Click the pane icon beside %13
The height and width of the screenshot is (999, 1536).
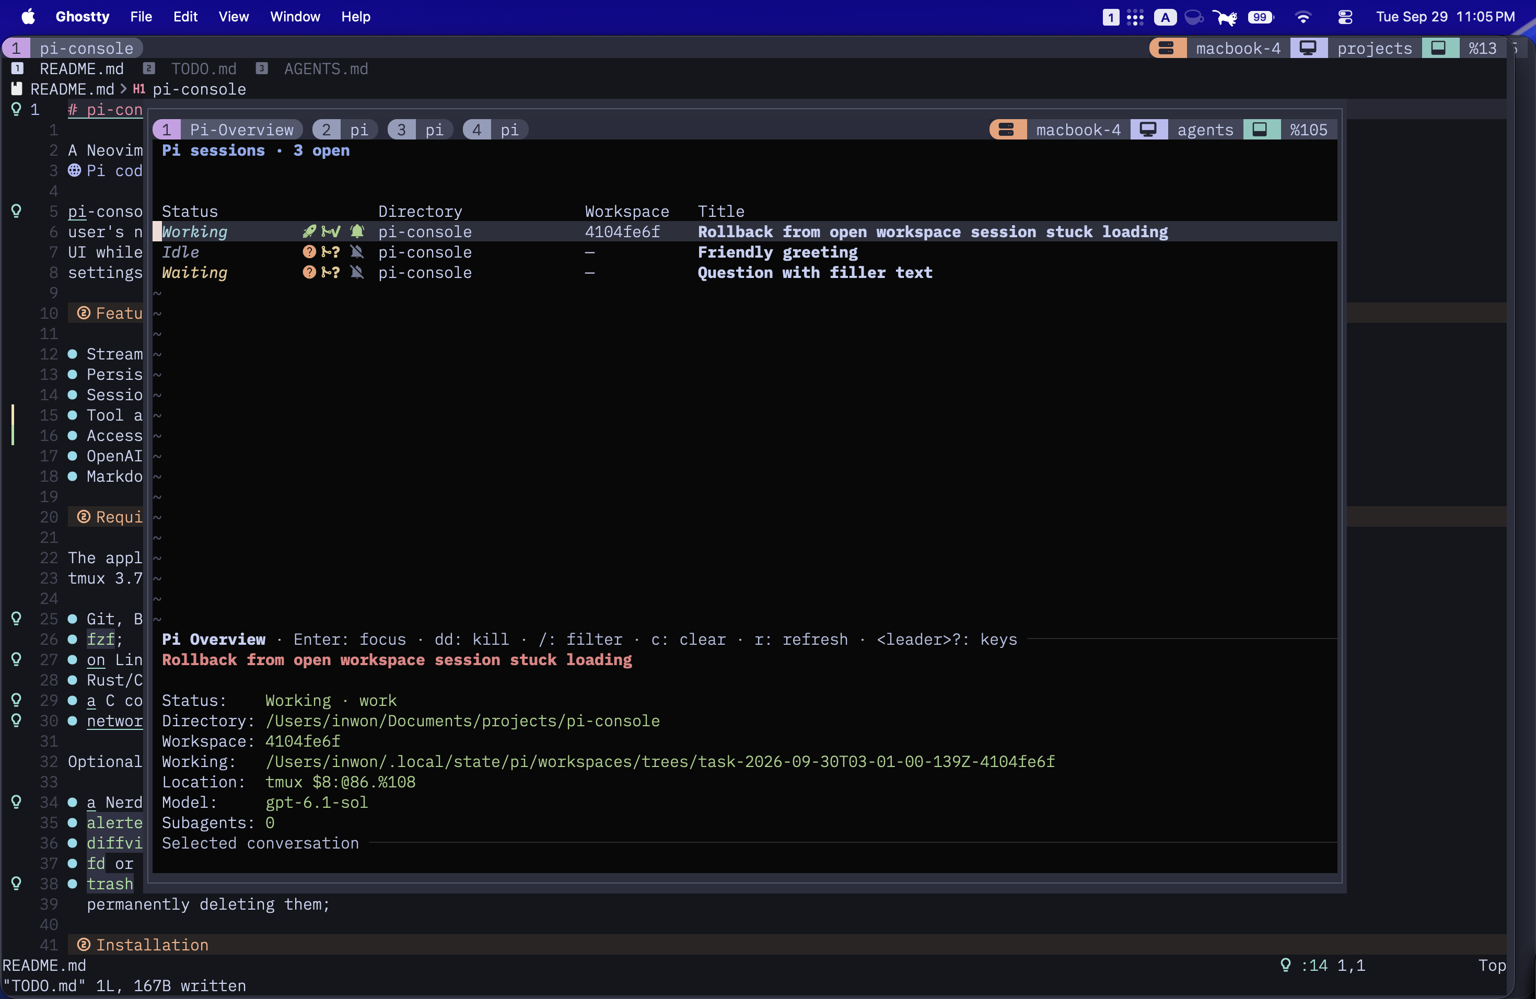tap(1438, 48)
